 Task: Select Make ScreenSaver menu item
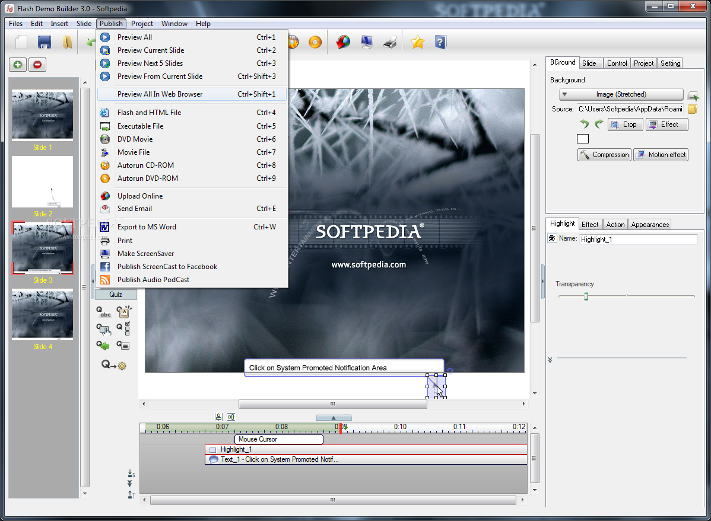(192, 254)
